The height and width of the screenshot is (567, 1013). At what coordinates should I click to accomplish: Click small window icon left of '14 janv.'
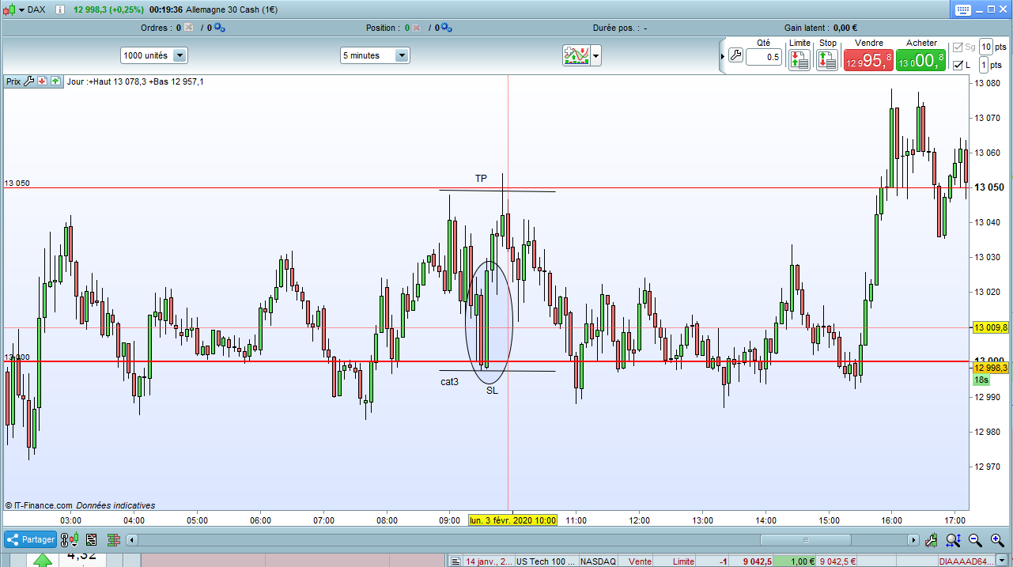pyautogui.click(x=455, y=561)
